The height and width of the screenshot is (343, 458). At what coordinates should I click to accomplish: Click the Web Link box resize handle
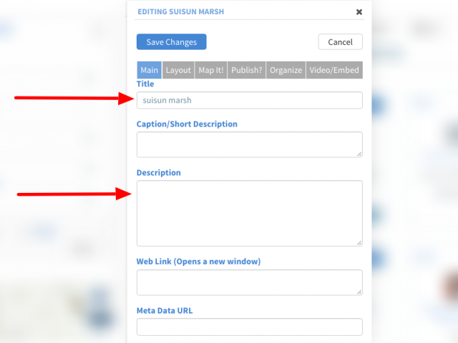tap(359, 292)
